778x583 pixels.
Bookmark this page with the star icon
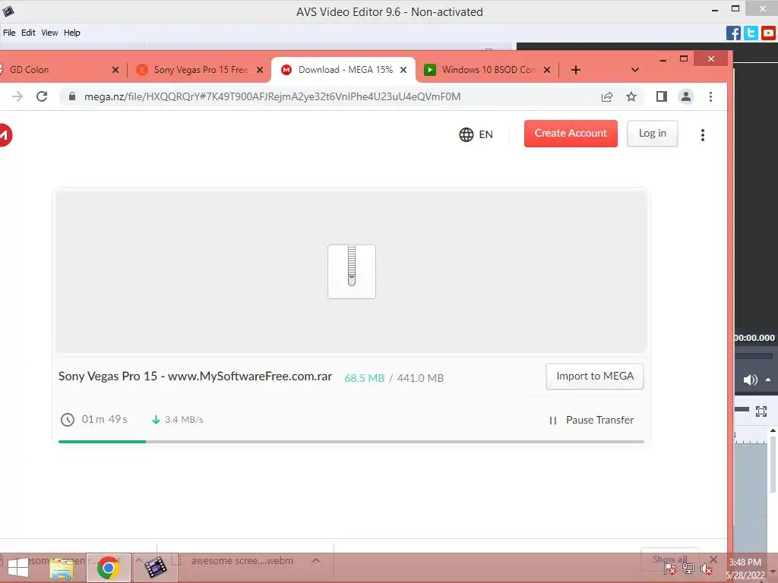631,96
